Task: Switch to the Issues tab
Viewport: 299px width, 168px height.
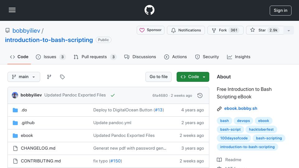Action: click(51, 57)
